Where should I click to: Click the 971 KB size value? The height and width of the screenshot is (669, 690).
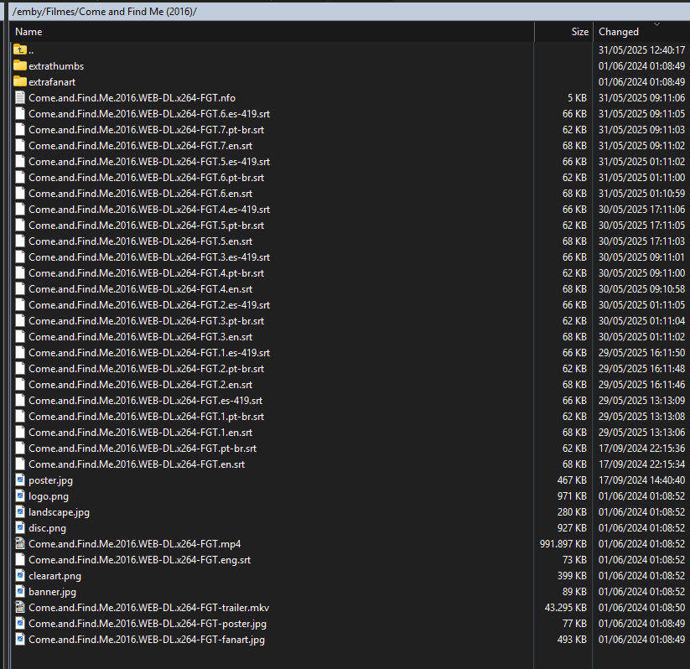point(572,496)
